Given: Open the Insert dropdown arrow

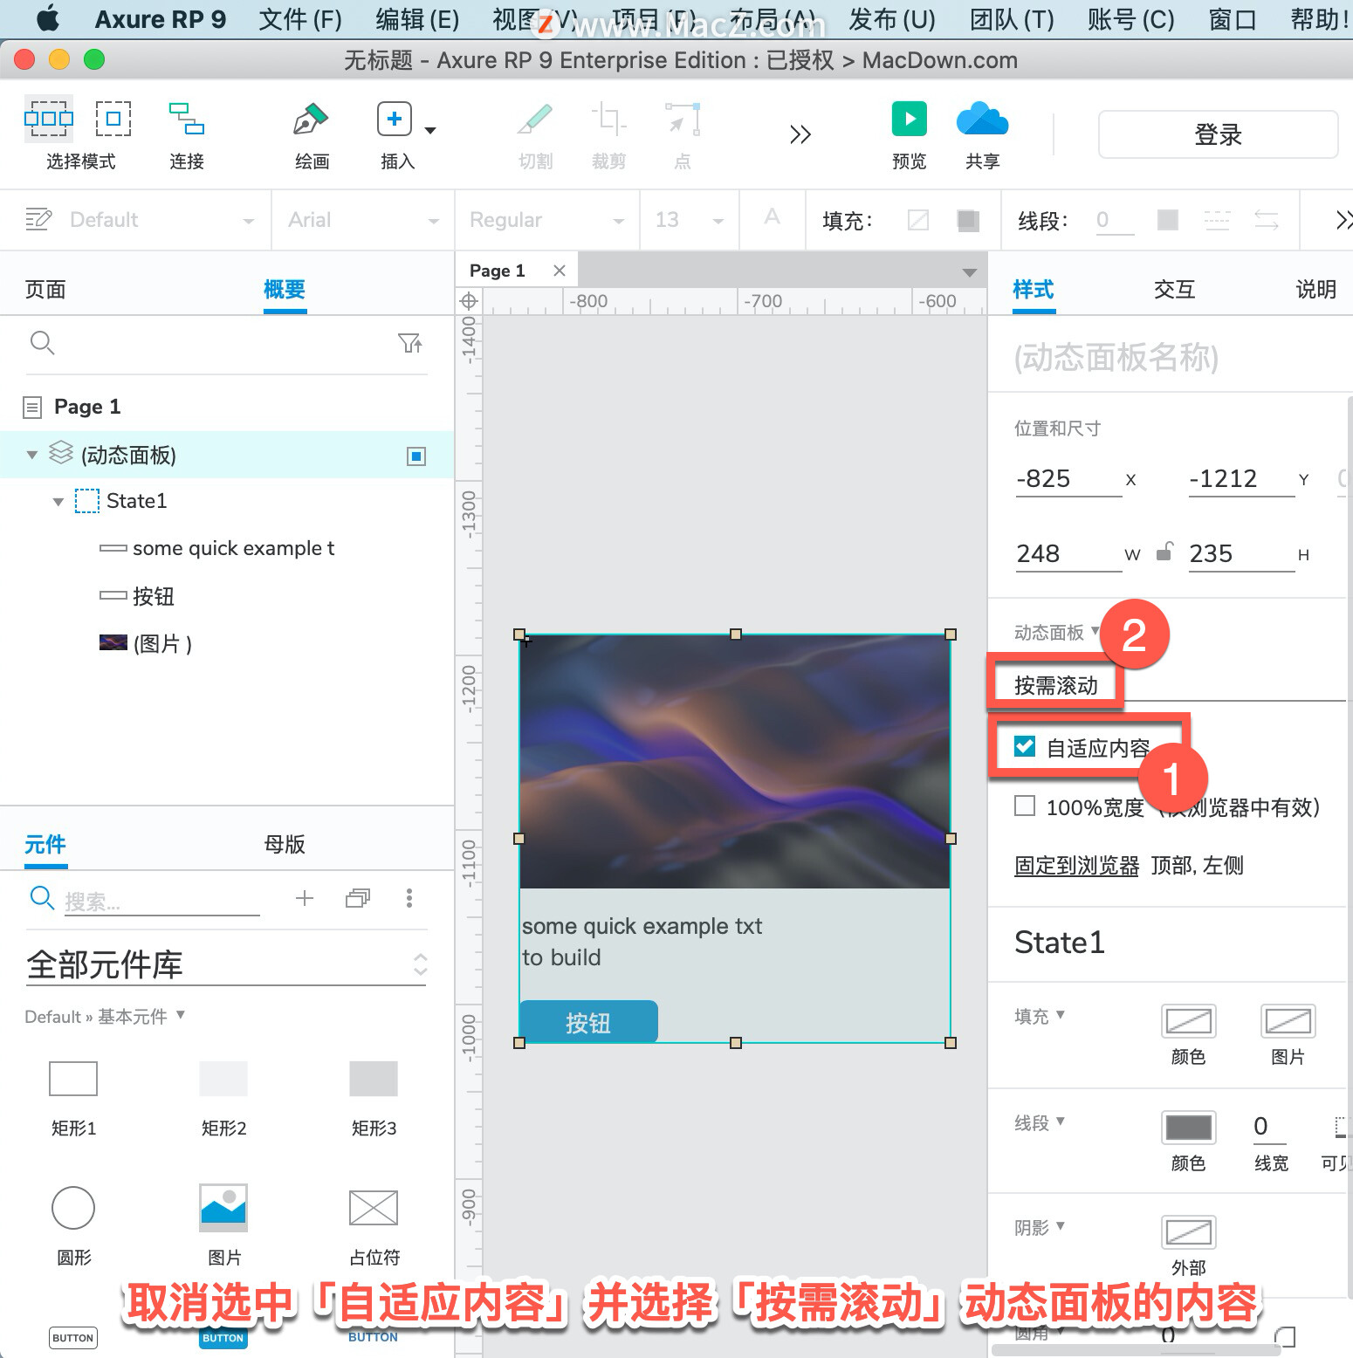Looking at the screenshot, I should point(430,130).
